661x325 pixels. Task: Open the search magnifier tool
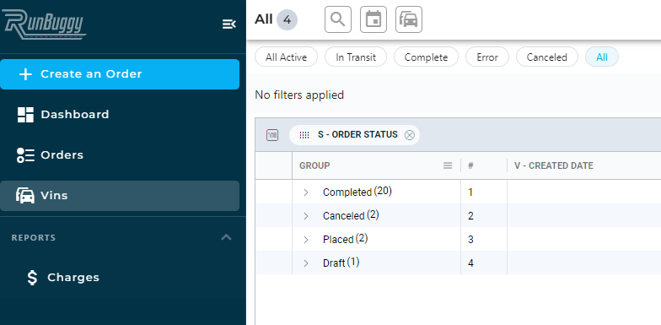tap(337, 19)
